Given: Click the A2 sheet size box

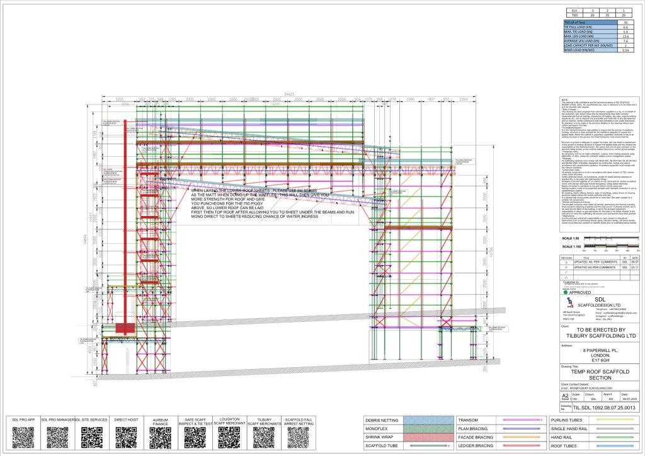Looking at the screenshot, I should pos(565,397).
